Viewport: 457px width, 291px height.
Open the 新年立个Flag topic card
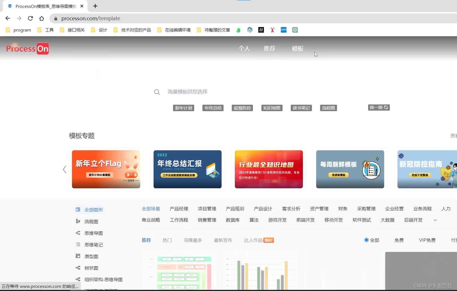(x=106, y=169)
